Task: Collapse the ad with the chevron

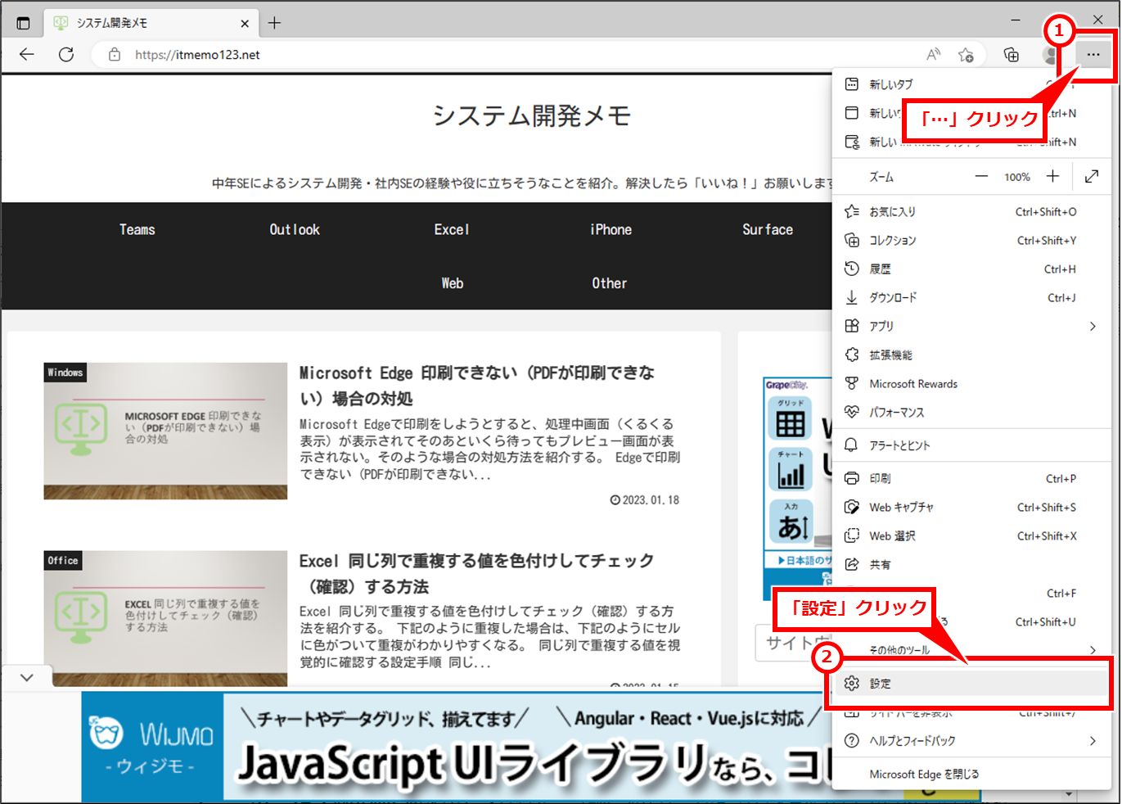Action: pyautogui.click(x=27, y=678)
